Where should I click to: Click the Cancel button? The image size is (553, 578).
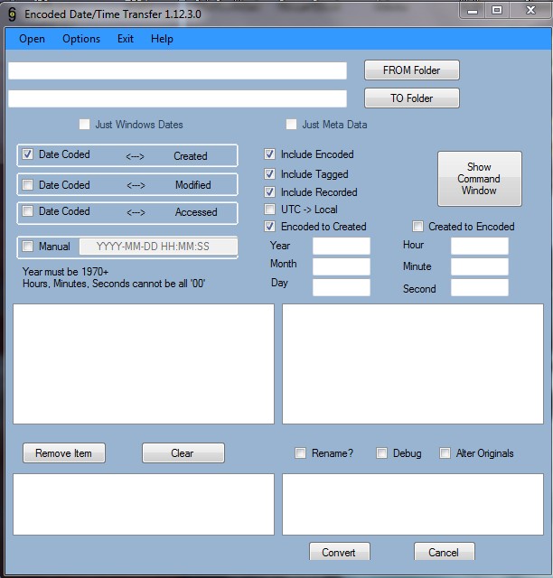(x=445, y=552)
